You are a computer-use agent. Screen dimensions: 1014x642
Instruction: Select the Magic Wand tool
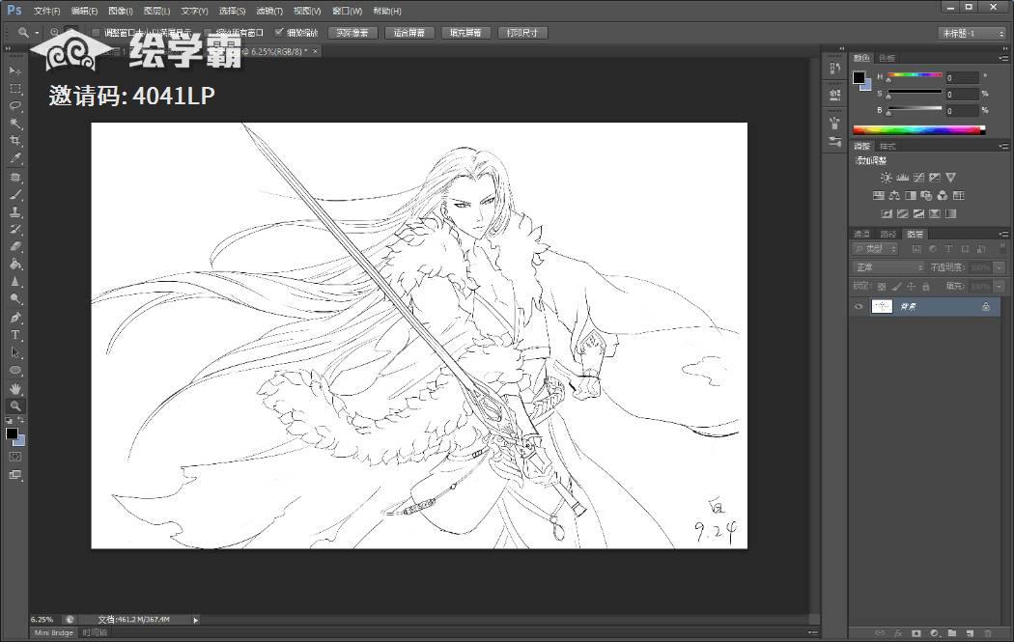point(15,123)
